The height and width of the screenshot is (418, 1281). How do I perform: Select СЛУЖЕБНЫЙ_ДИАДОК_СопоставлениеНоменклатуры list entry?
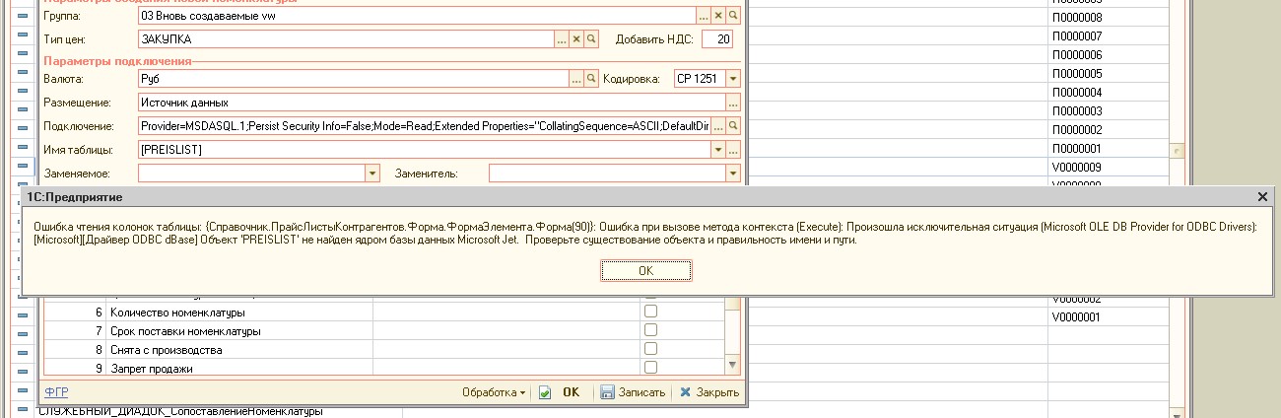(180, 411)
